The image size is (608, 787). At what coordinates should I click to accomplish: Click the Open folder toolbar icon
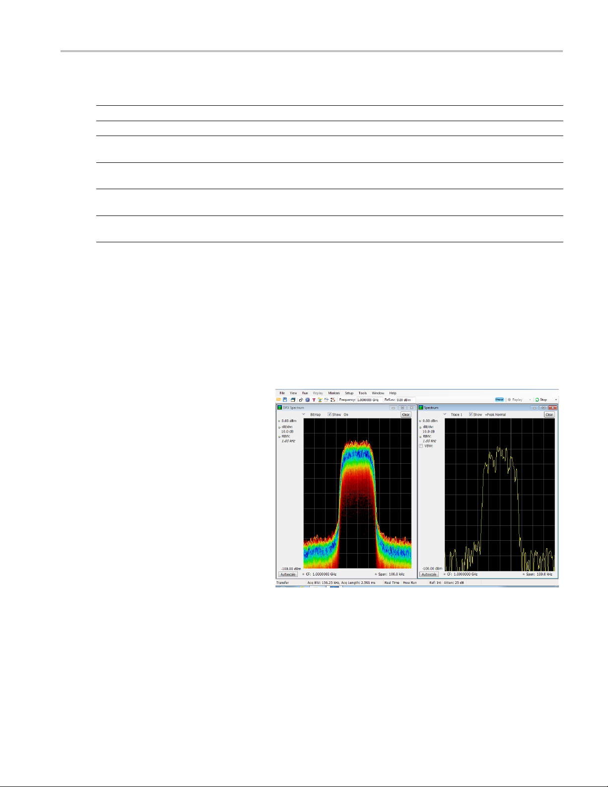[278, 400]
